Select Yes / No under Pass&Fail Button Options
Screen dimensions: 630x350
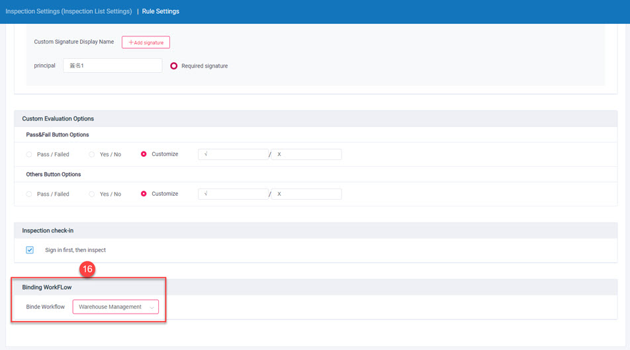tap(92, 154)
